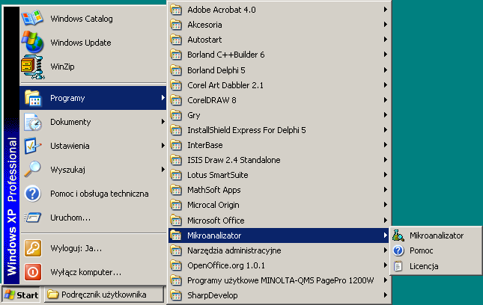Click the Programy folder icon
Viewport: 483px width, 305px height.
[x=33, y=98]
